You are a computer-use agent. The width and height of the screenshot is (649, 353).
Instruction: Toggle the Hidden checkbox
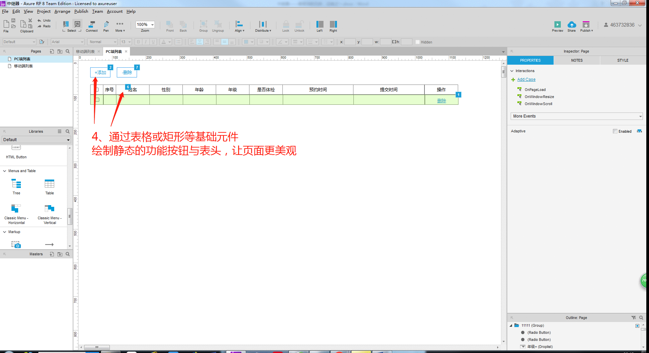[x=417, y=42]
